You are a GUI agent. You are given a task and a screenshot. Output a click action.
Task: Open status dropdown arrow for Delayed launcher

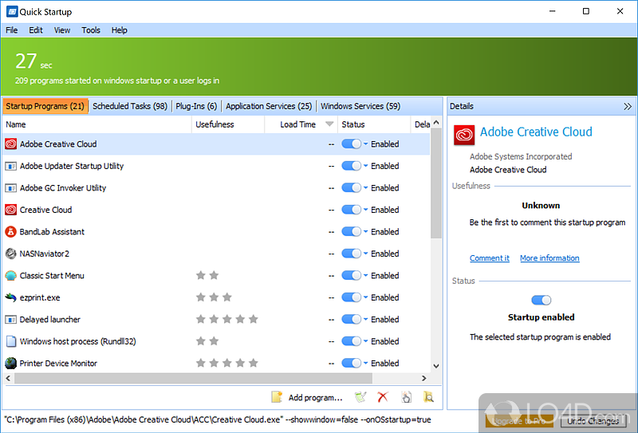366,320
